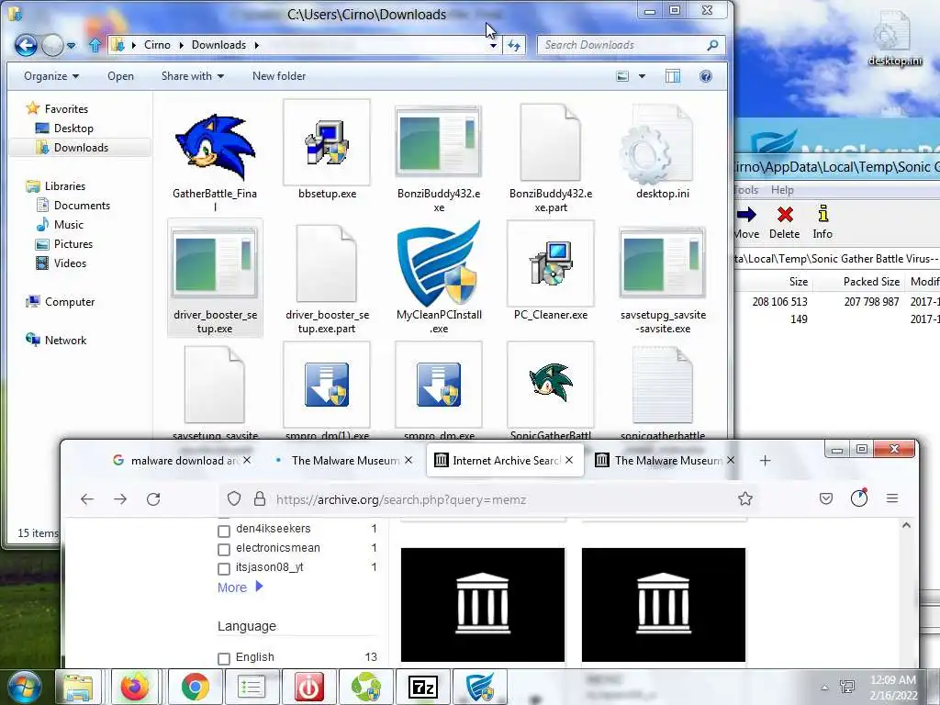Click Explorer back arrow button

[27, 45]
